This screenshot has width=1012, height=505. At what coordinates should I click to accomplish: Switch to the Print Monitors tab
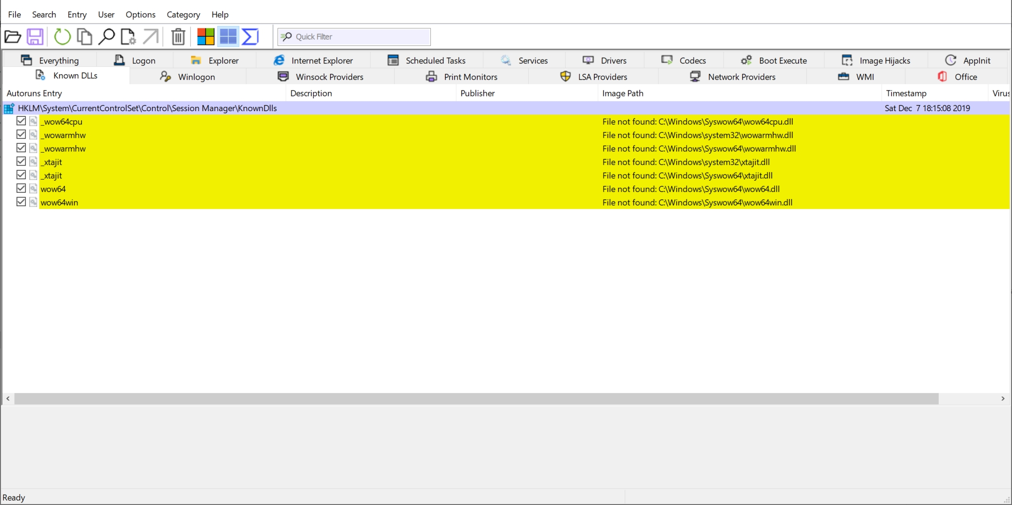(x=462, y=76)
